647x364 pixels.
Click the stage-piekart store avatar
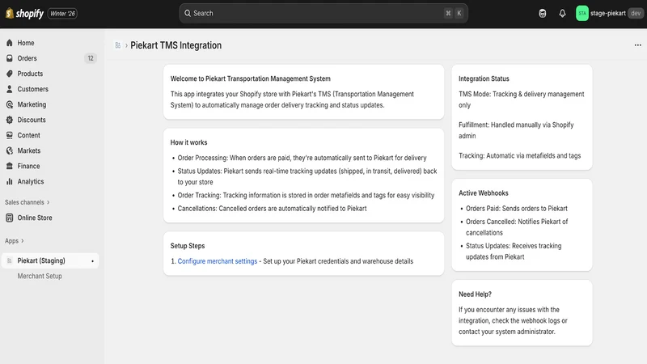coord(581,13)
